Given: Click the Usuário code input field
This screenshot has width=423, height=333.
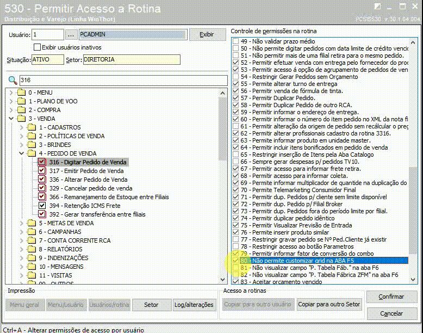Looking at the screenshot, I should click(48, 35).
